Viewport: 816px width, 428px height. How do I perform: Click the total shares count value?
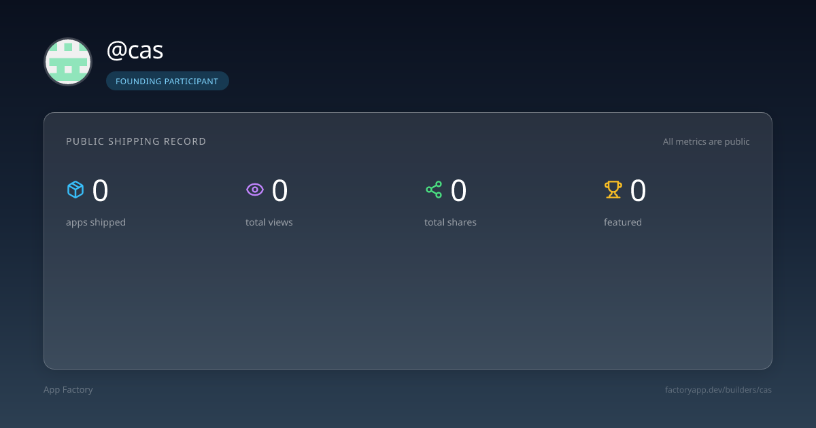tap(459, 190)
